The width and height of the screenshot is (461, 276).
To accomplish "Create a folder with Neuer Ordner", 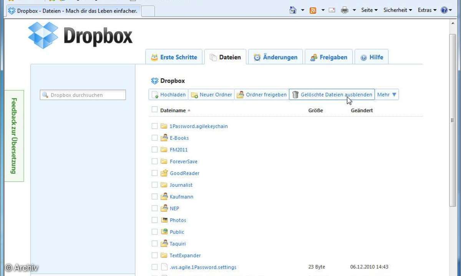I will click(211, 95).
